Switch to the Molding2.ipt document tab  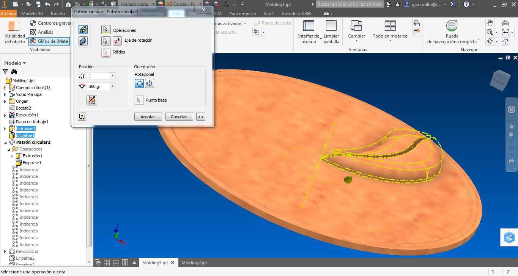[194, 262]
